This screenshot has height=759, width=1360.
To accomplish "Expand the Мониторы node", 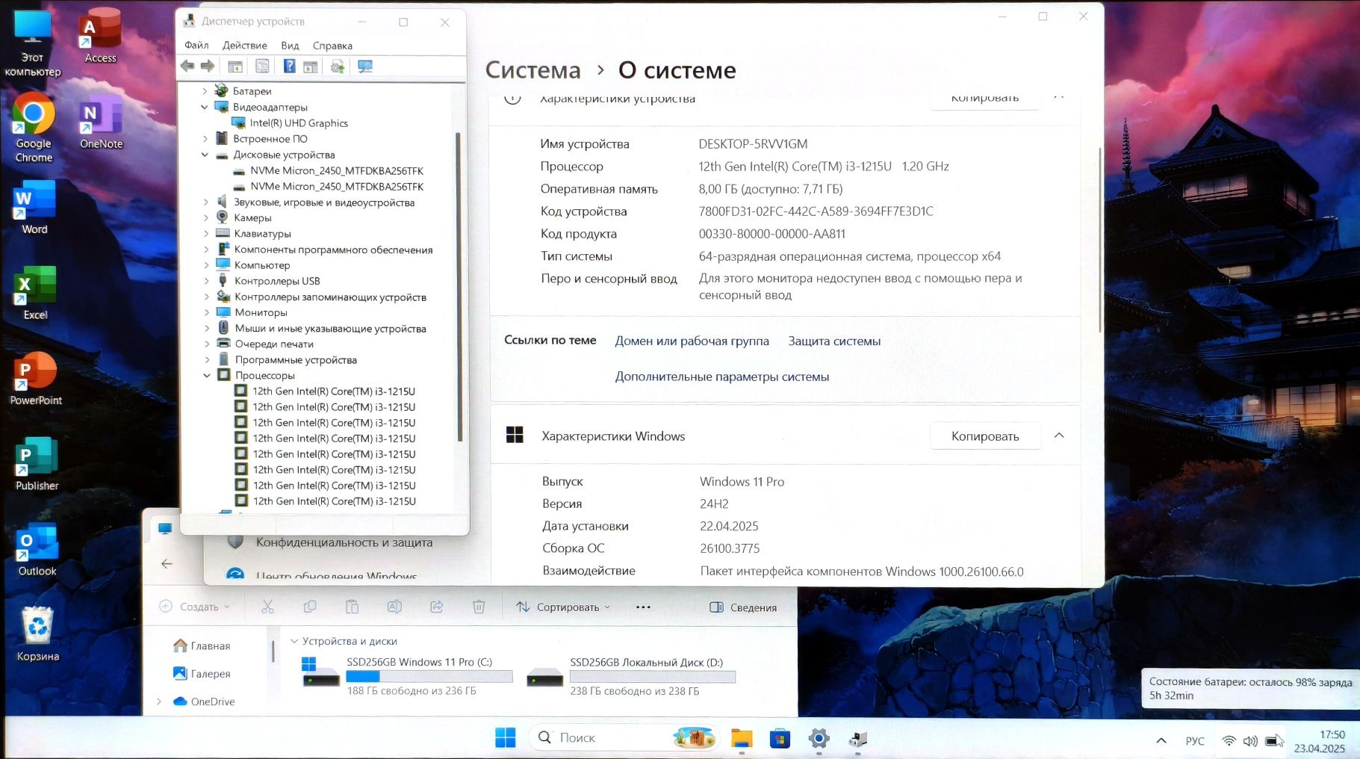I will click(206, 312).
